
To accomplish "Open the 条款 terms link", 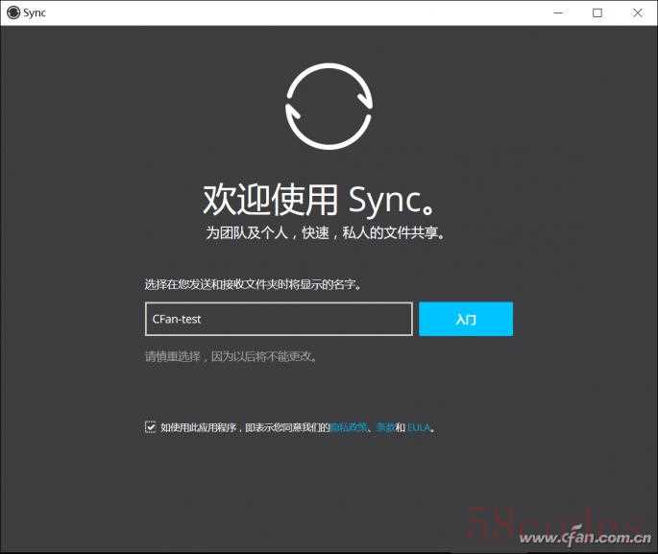I will point(384,427).
